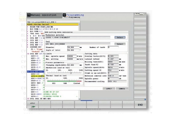Click the Diameter input field
This screenshot has height=122, width=169.
(x=73, y=47)
